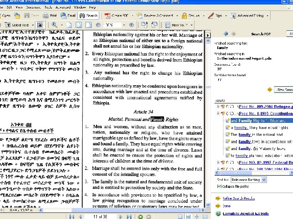Click the Print toolbar button

(x=50, y=16)
